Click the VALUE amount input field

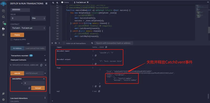pos(20,18)
